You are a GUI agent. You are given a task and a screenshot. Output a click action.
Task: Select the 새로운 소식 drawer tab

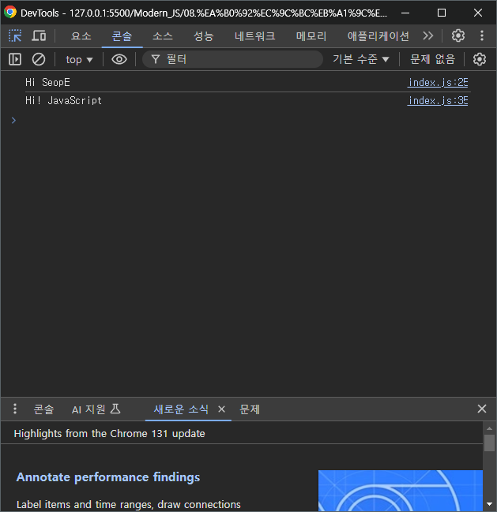181,409
